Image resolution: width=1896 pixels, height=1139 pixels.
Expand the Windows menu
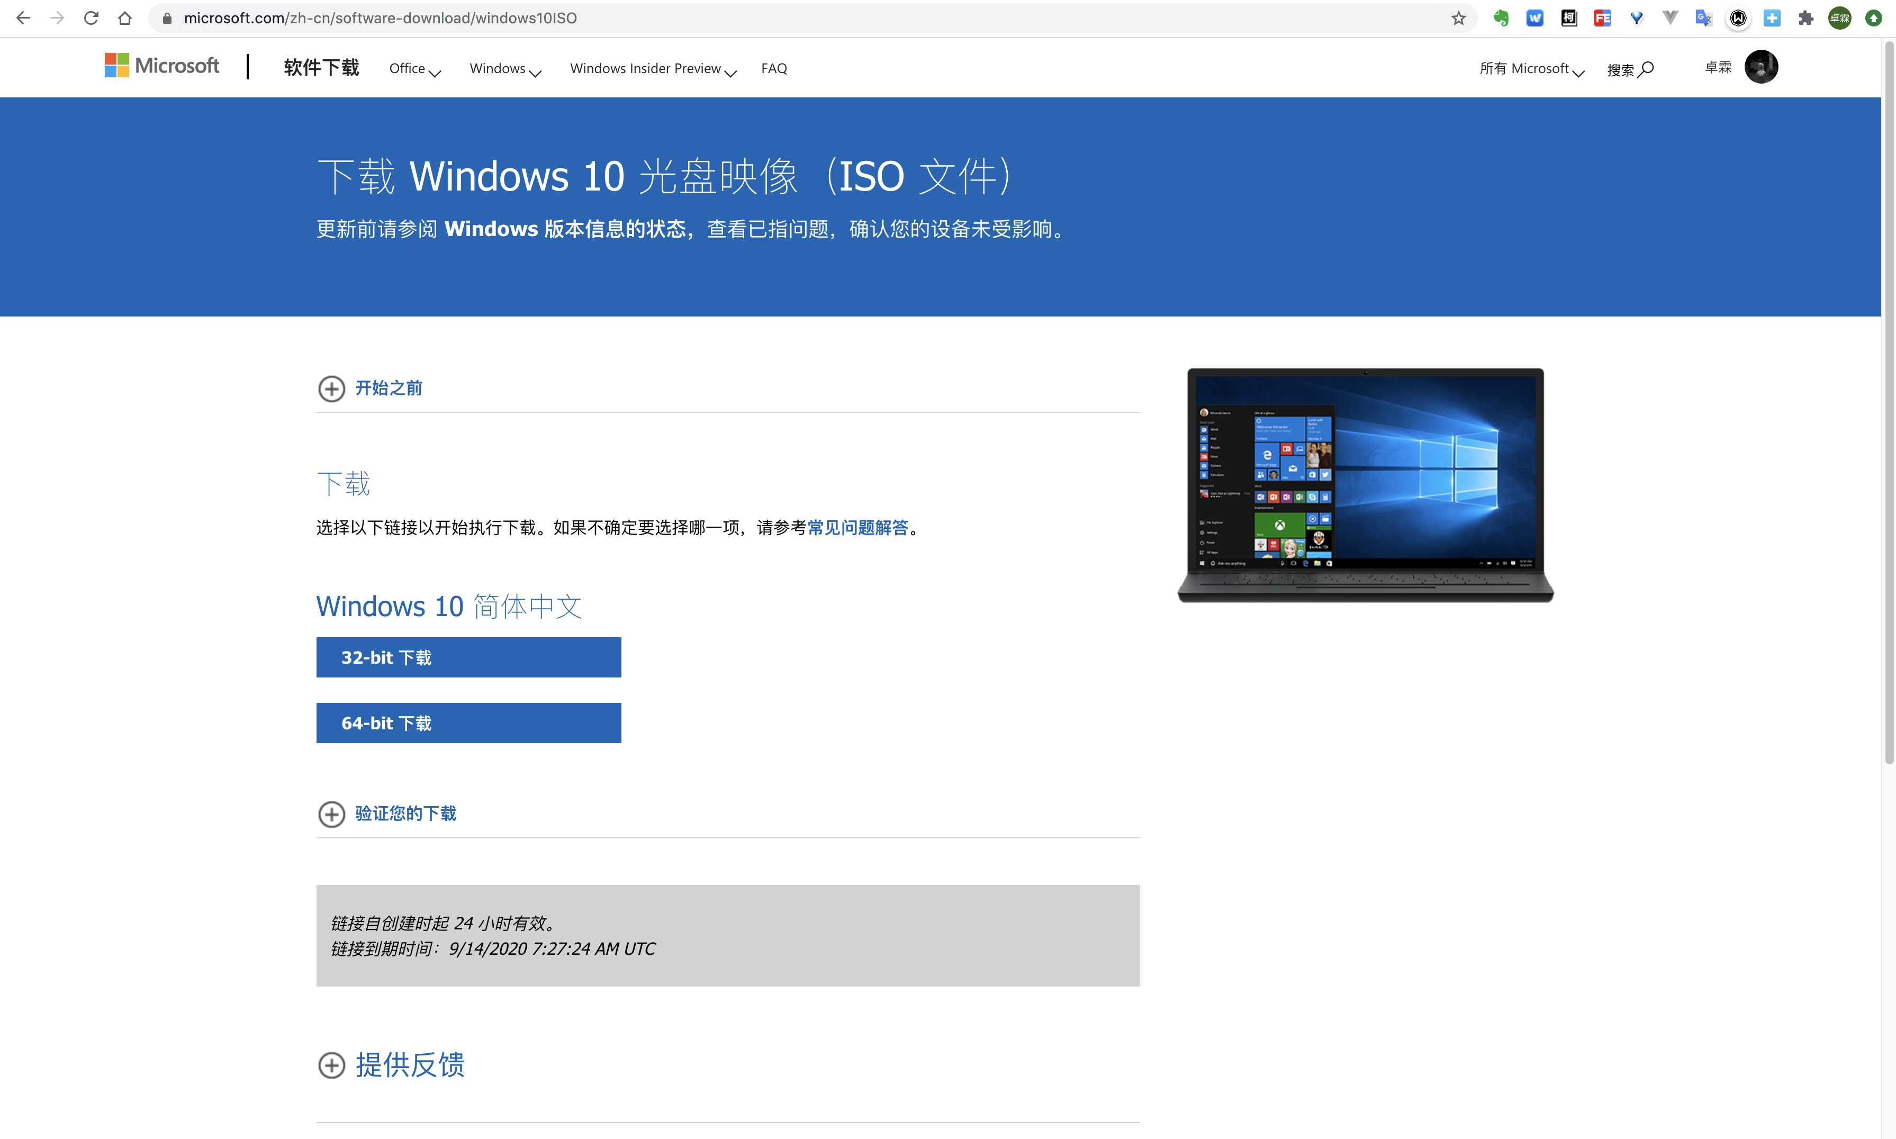[505, 69]
